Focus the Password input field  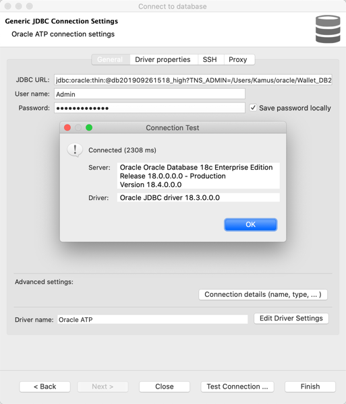149,108
